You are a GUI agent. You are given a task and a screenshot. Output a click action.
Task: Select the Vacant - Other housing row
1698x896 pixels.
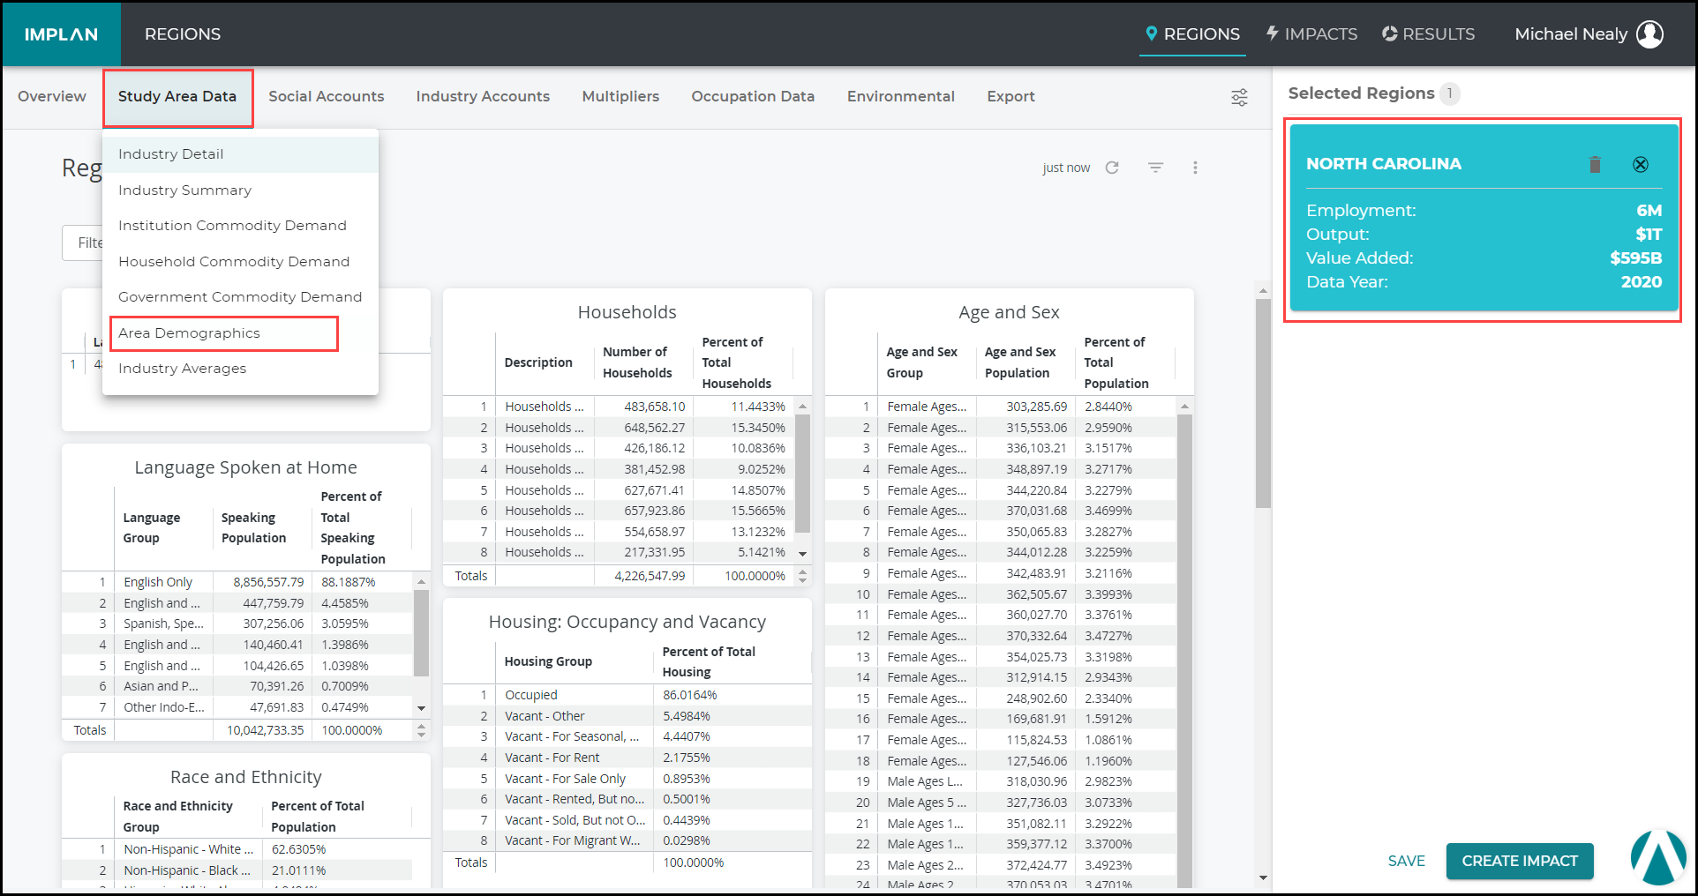click(627, 716)
